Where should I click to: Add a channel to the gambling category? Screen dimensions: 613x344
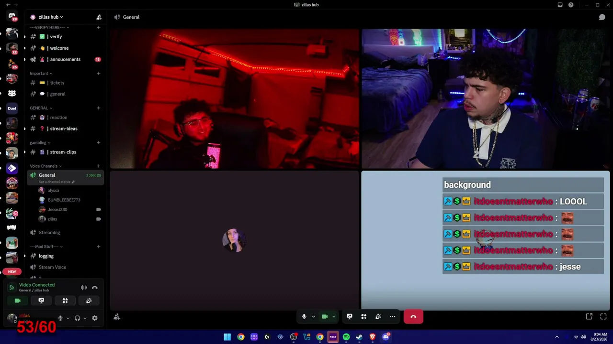coord(99,142)
